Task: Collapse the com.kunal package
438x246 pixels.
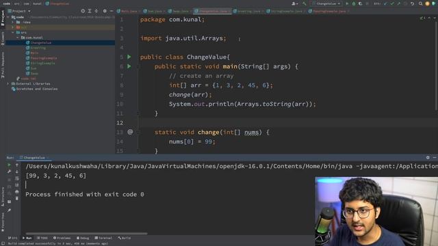Action: pyautogui.click(x=18, y=38)
